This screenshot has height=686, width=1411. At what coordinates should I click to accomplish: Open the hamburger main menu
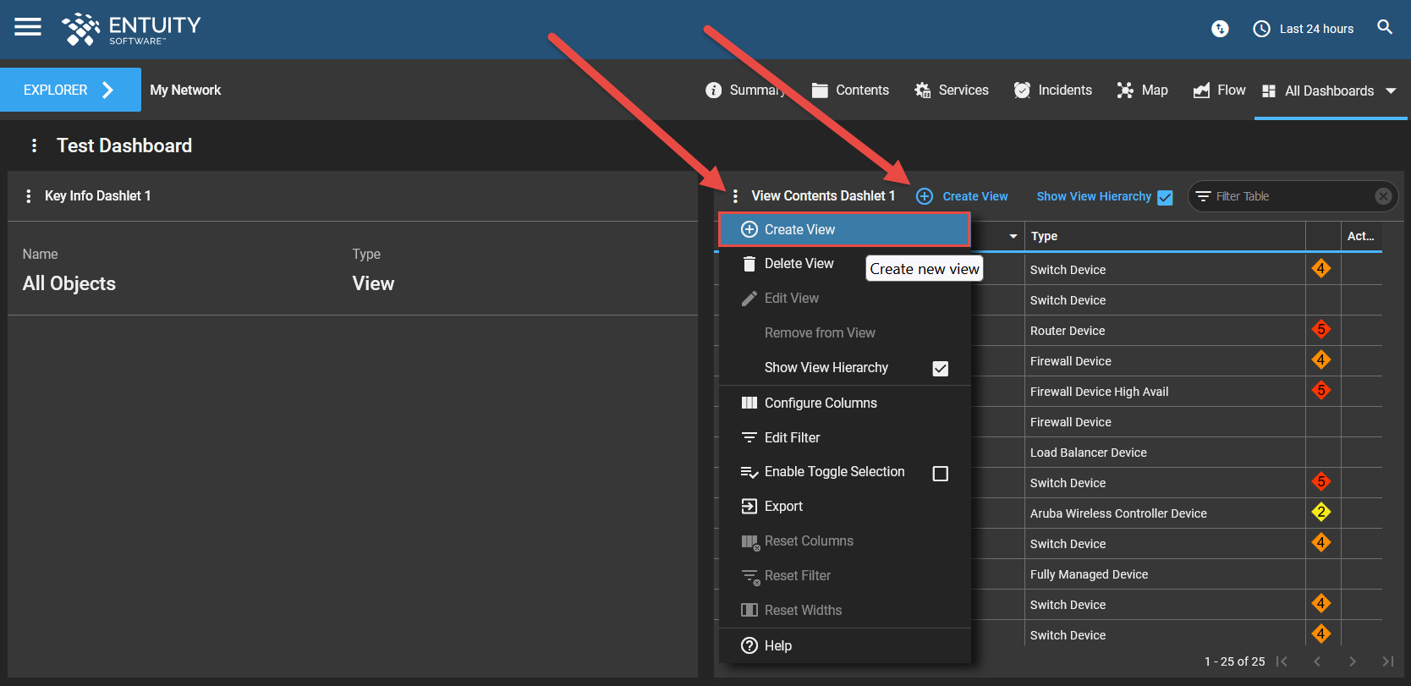coord(28,27)
